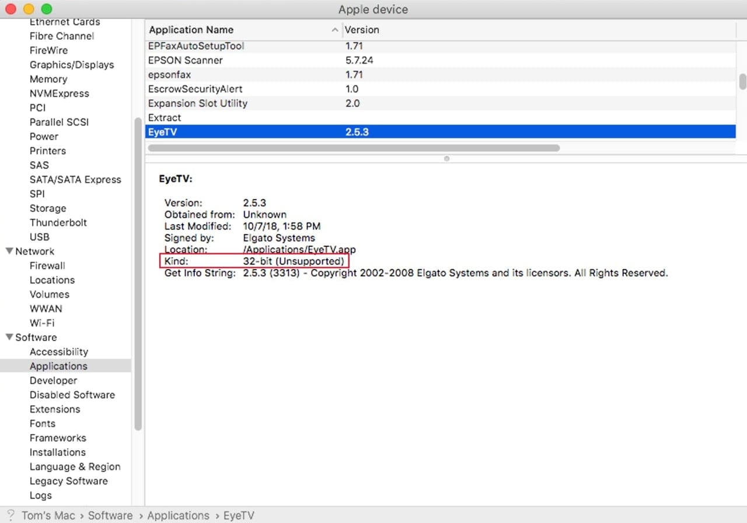
Task: Select the EPSON Scanner application row
Action: (185, 60)
